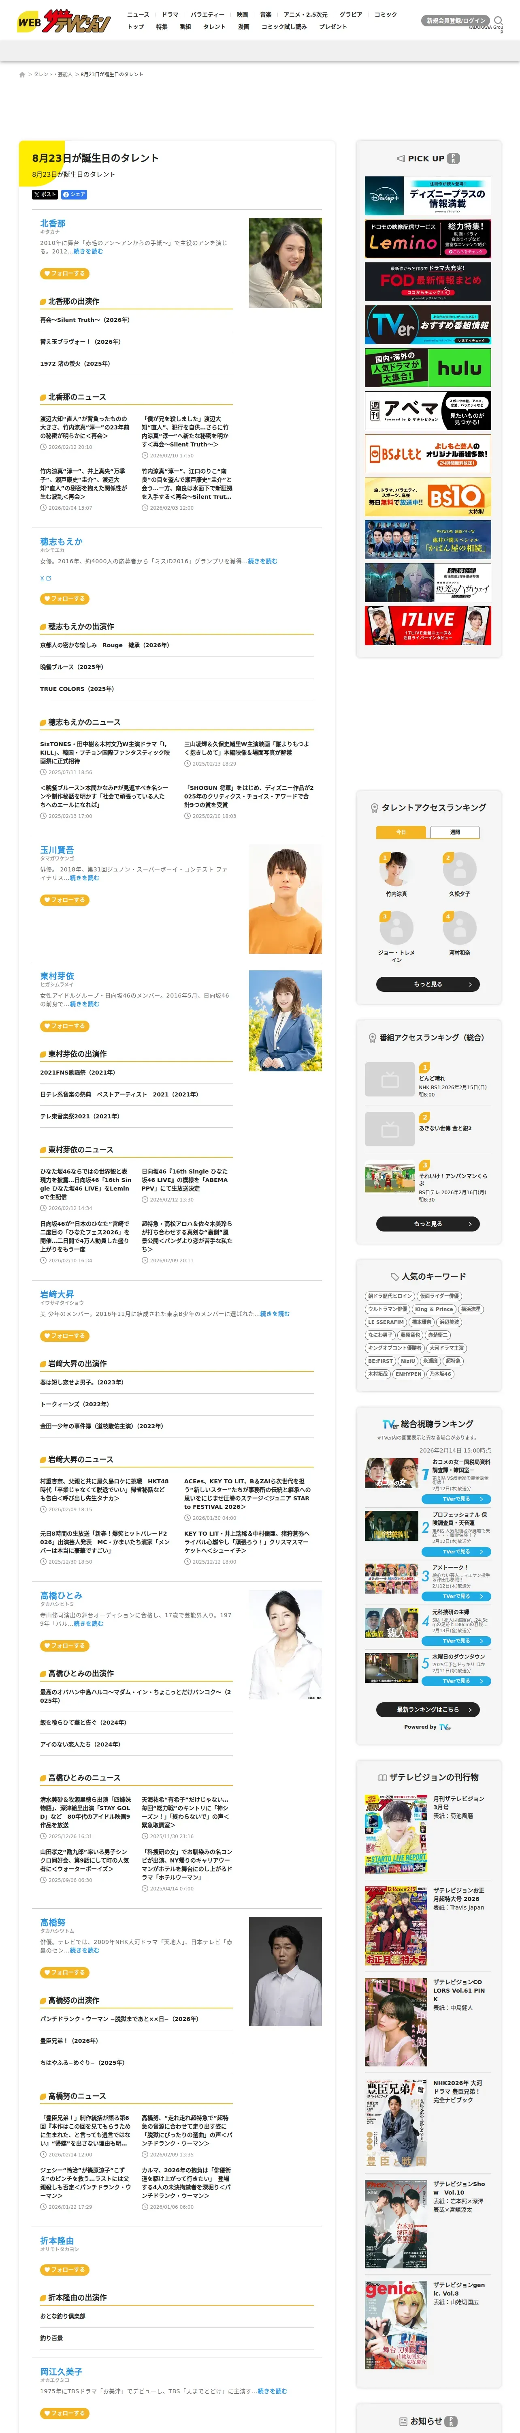Open FOD 最新情報まとめ banner
520x2433 pixels.
(x=428, y=282)
